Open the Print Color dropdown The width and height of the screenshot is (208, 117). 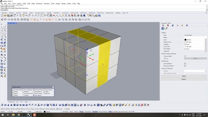tap(206, 46)
